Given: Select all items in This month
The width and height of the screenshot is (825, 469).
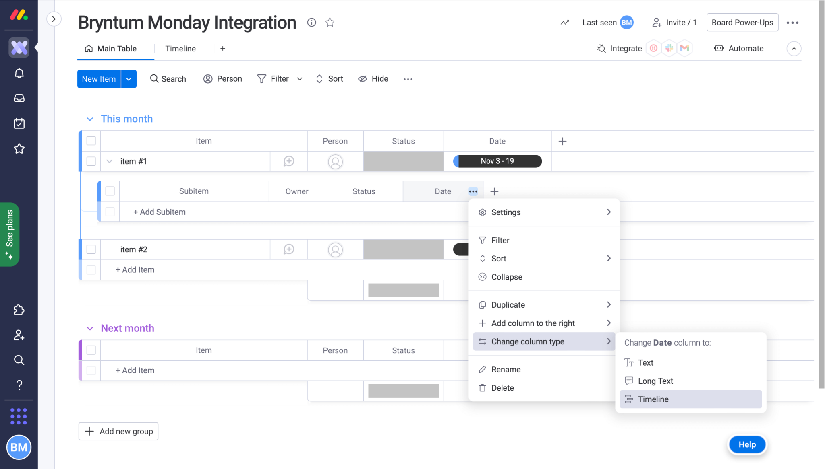Looking at the screenshot, I should [91, 141].
